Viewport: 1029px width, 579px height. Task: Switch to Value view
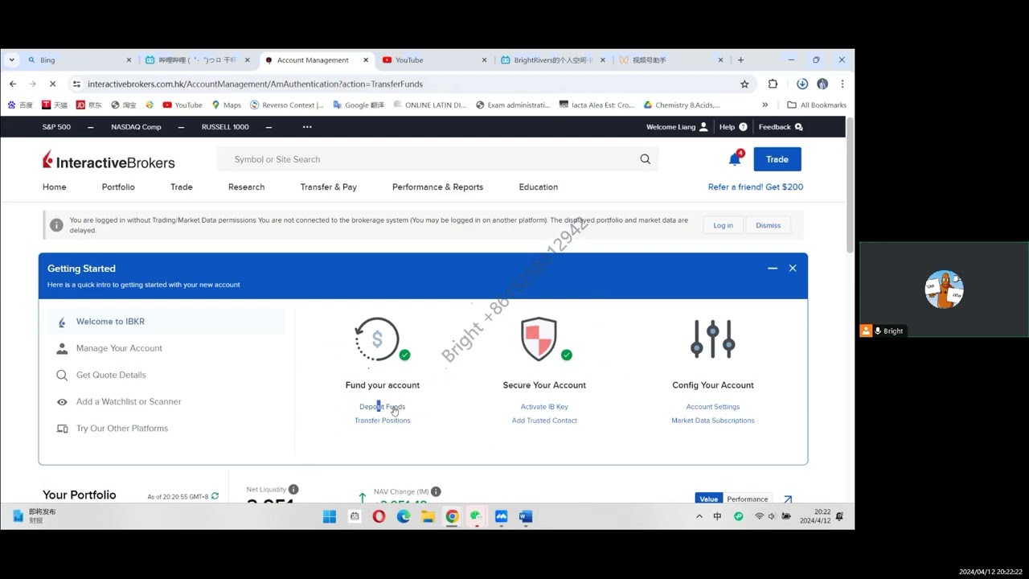[708, 499]
